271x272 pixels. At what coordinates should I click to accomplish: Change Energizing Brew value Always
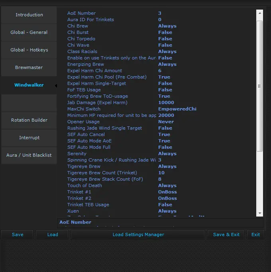tap(167, 64)
